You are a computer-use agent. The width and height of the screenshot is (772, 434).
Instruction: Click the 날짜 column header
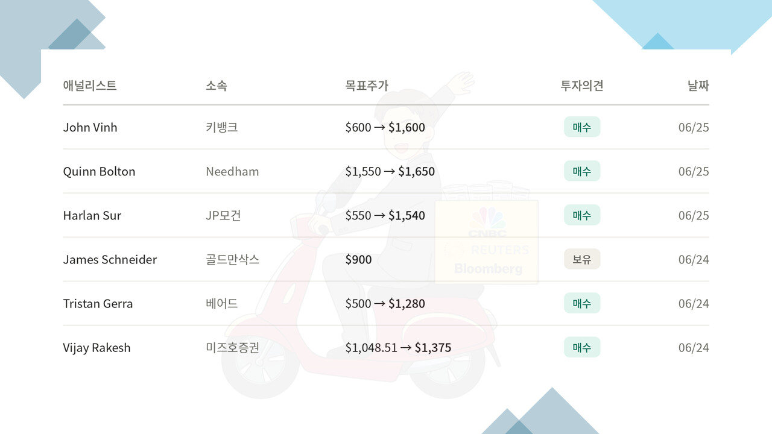tap(698, 86)
